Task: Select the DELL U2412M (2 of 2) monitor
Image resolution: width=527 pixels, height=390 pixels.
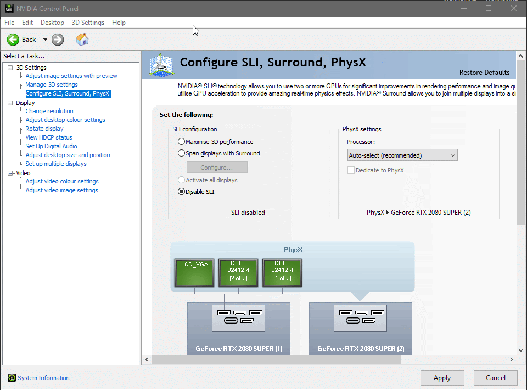Action: [x=238, y=273]
